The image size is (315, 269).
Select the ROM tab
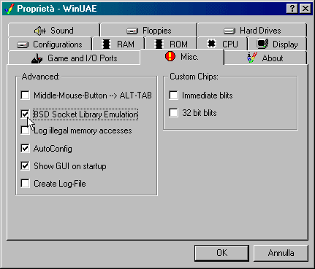coord(171,44)
